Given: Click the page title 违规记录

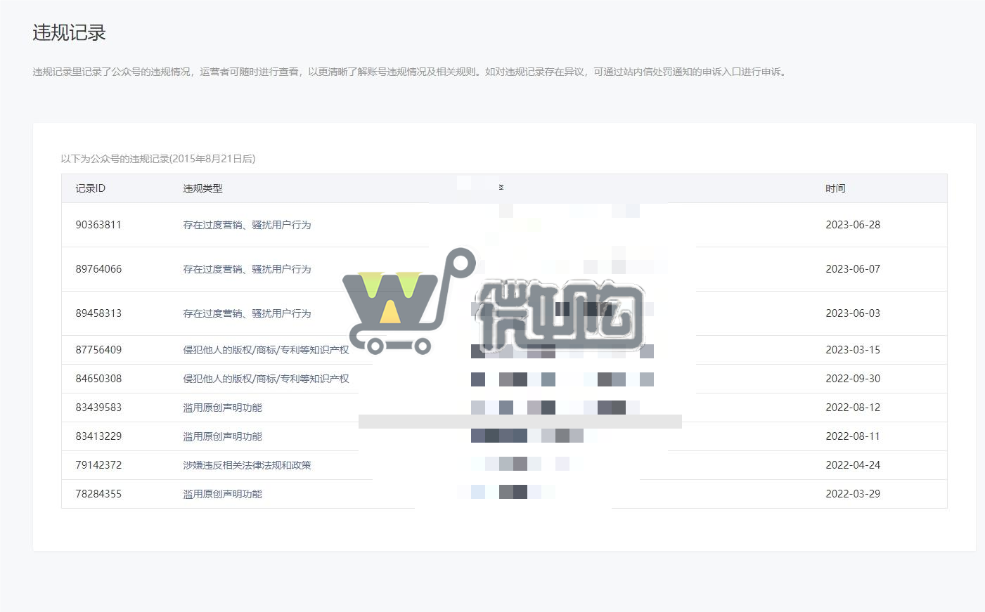Looking at the screenshot, I should [x=68, y=33].
